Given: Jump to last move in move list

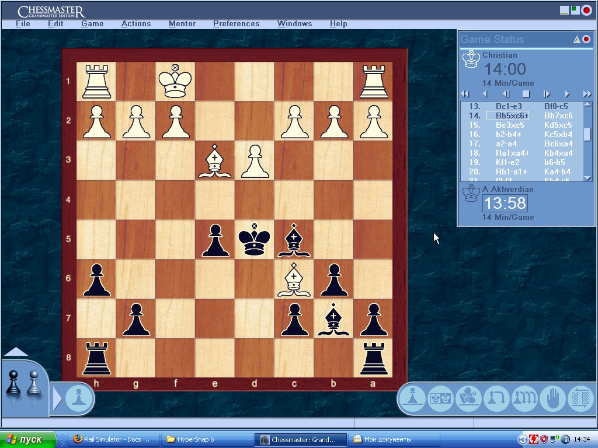Looking at the screenshot, I should click(587, 94).
